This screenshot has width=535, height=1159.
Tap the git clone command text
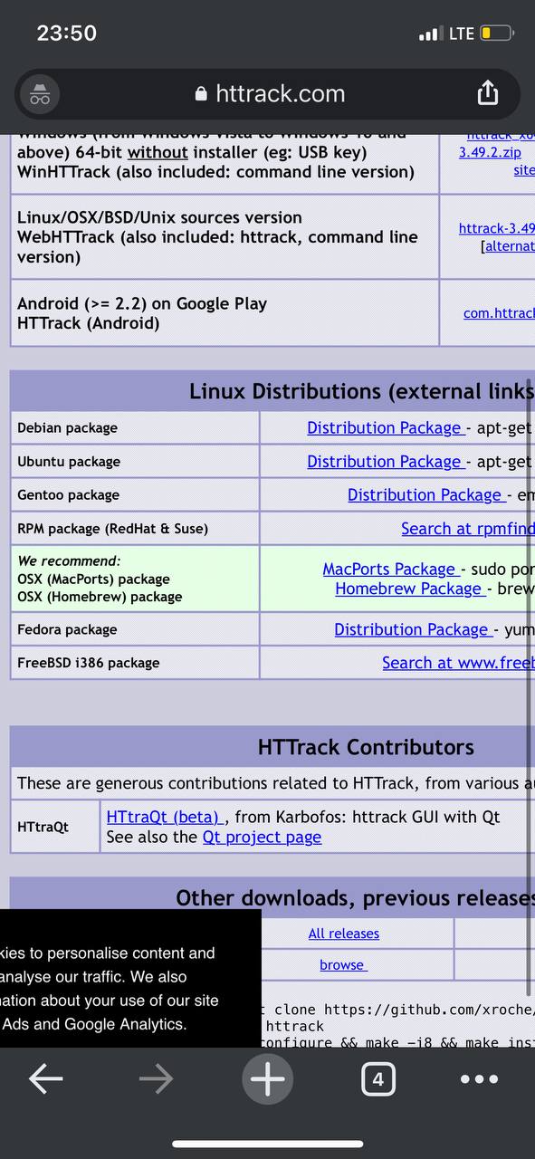398,1010
